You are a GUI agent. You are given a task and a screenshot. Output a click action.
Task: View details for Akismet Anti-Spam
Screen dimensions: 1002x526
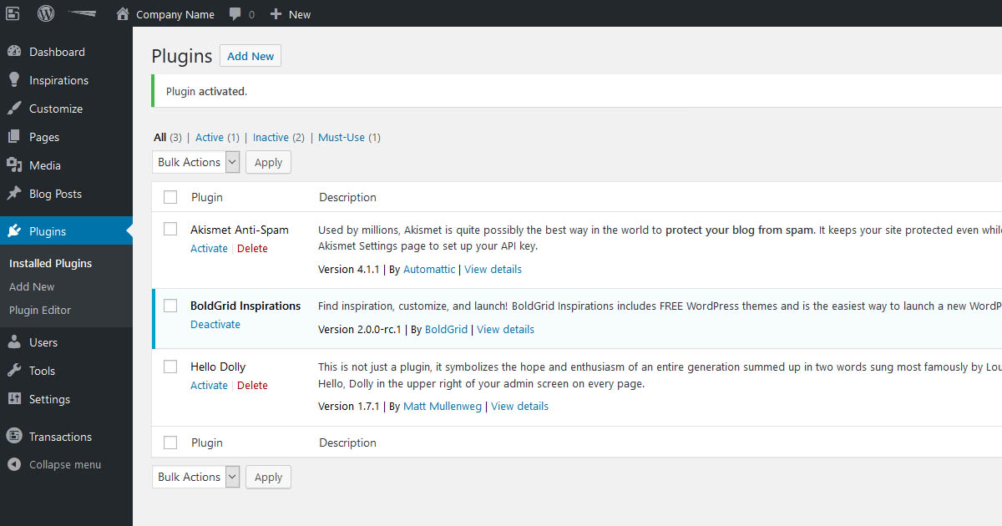pyautogui.click(x=493, y=269)
